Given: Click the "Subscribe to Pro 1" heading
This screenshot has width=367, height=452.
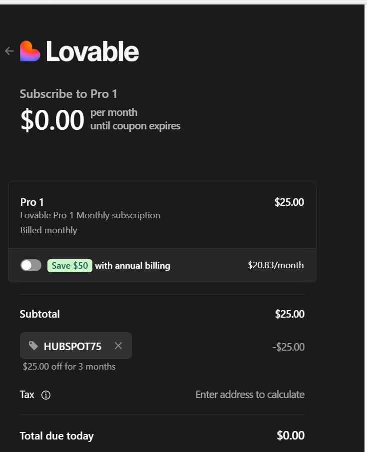Looking at the screenshot, I should tap(68, 94).
